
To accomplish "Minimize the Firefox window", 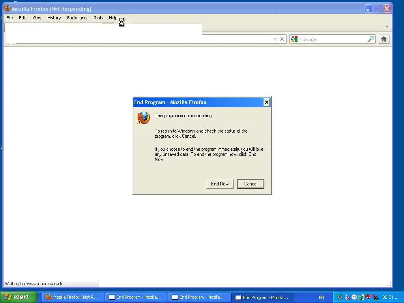I will tap(368, 9).
